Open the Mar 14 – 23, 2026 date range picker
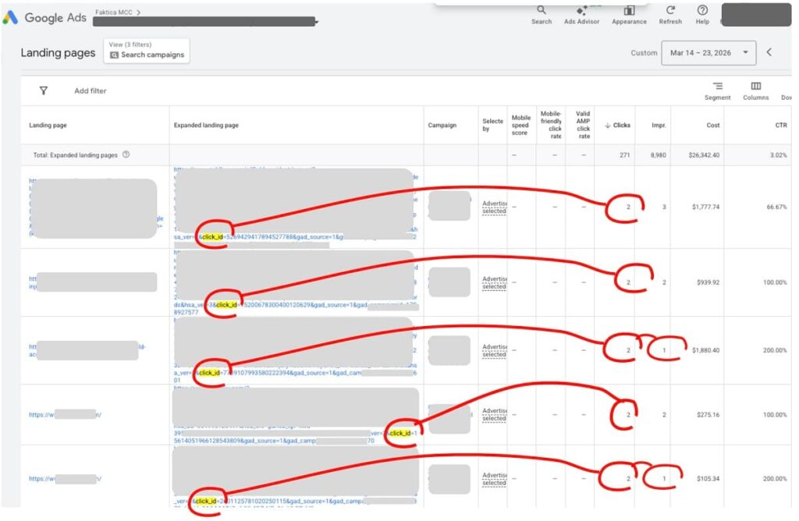The height and width of the screenshot is (521, 799). 701,52
